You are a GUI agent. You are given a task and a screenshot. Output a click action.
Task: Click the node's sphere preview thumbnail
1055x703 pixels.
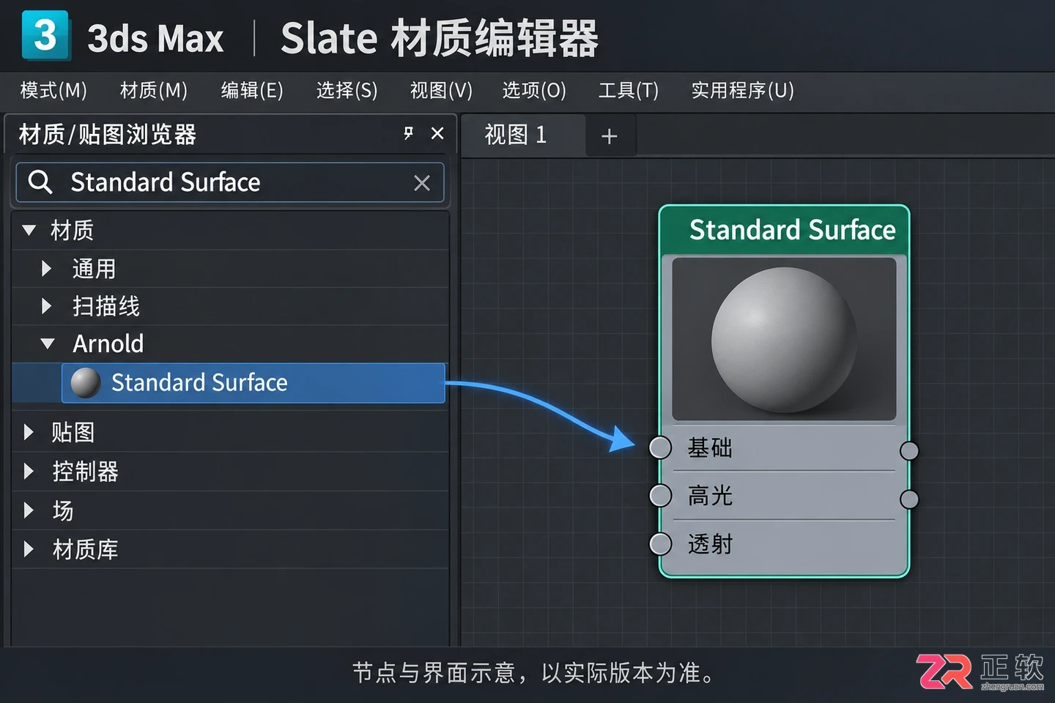pyautogui.click(x=784, y=338)
